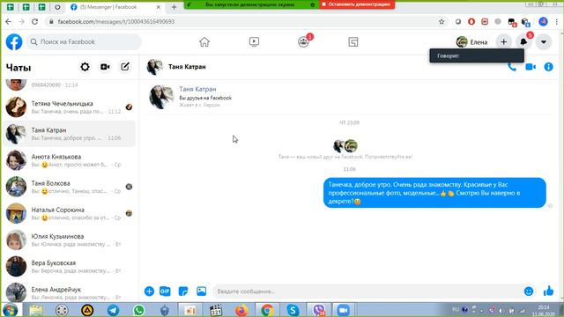Open Таня Катран profile name link
Viewport: 564px width, 317px height.
[x=197, y=89]
